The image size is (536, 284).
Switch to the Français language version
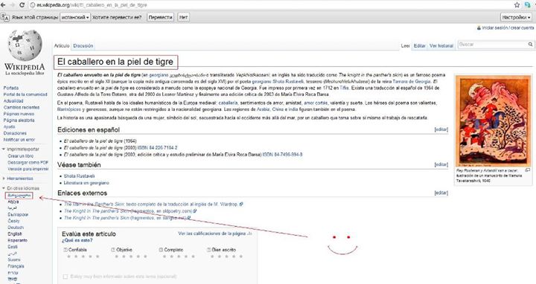(16, 266)
